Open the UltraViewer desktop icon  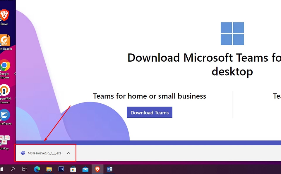5,117
